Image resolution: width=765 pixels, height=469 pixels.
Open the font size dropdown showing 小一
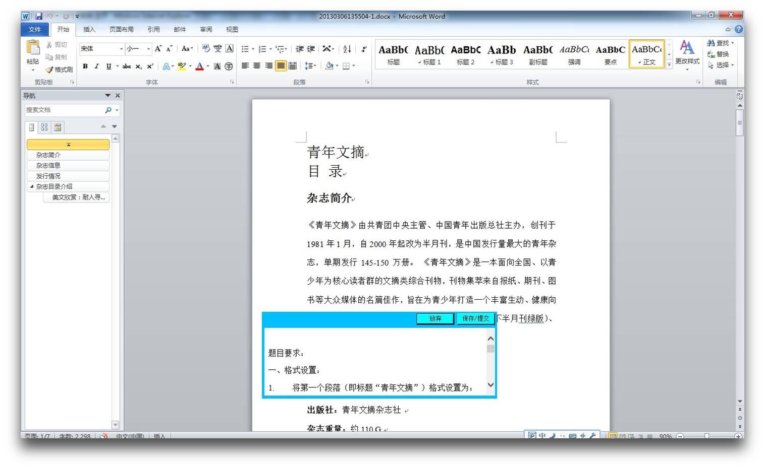(x=148, y=49)
